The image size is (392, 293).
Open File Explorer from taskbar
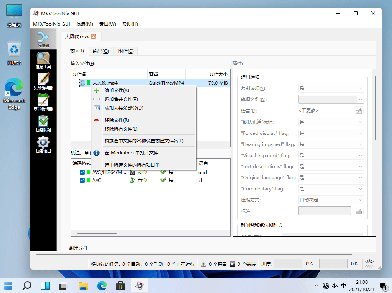[x=83, y=285]
